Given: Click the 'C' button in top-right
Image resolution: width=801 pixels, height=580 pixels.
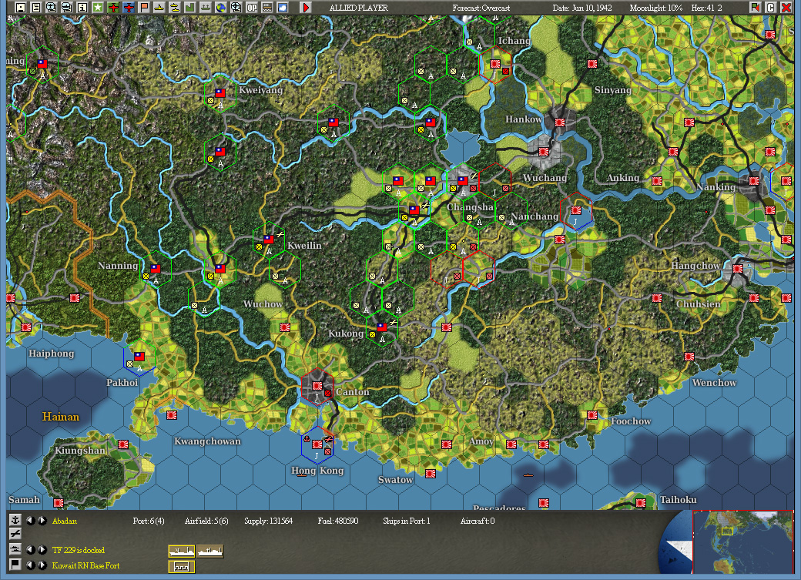Looking at the screenshot, I should coord(770,7).
